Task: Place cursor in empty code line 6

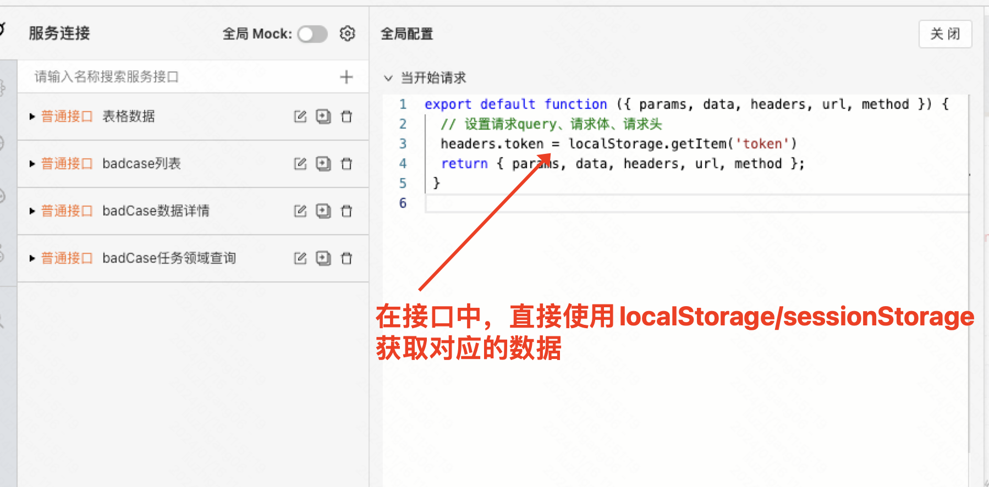Action: [x=697, y=203]
